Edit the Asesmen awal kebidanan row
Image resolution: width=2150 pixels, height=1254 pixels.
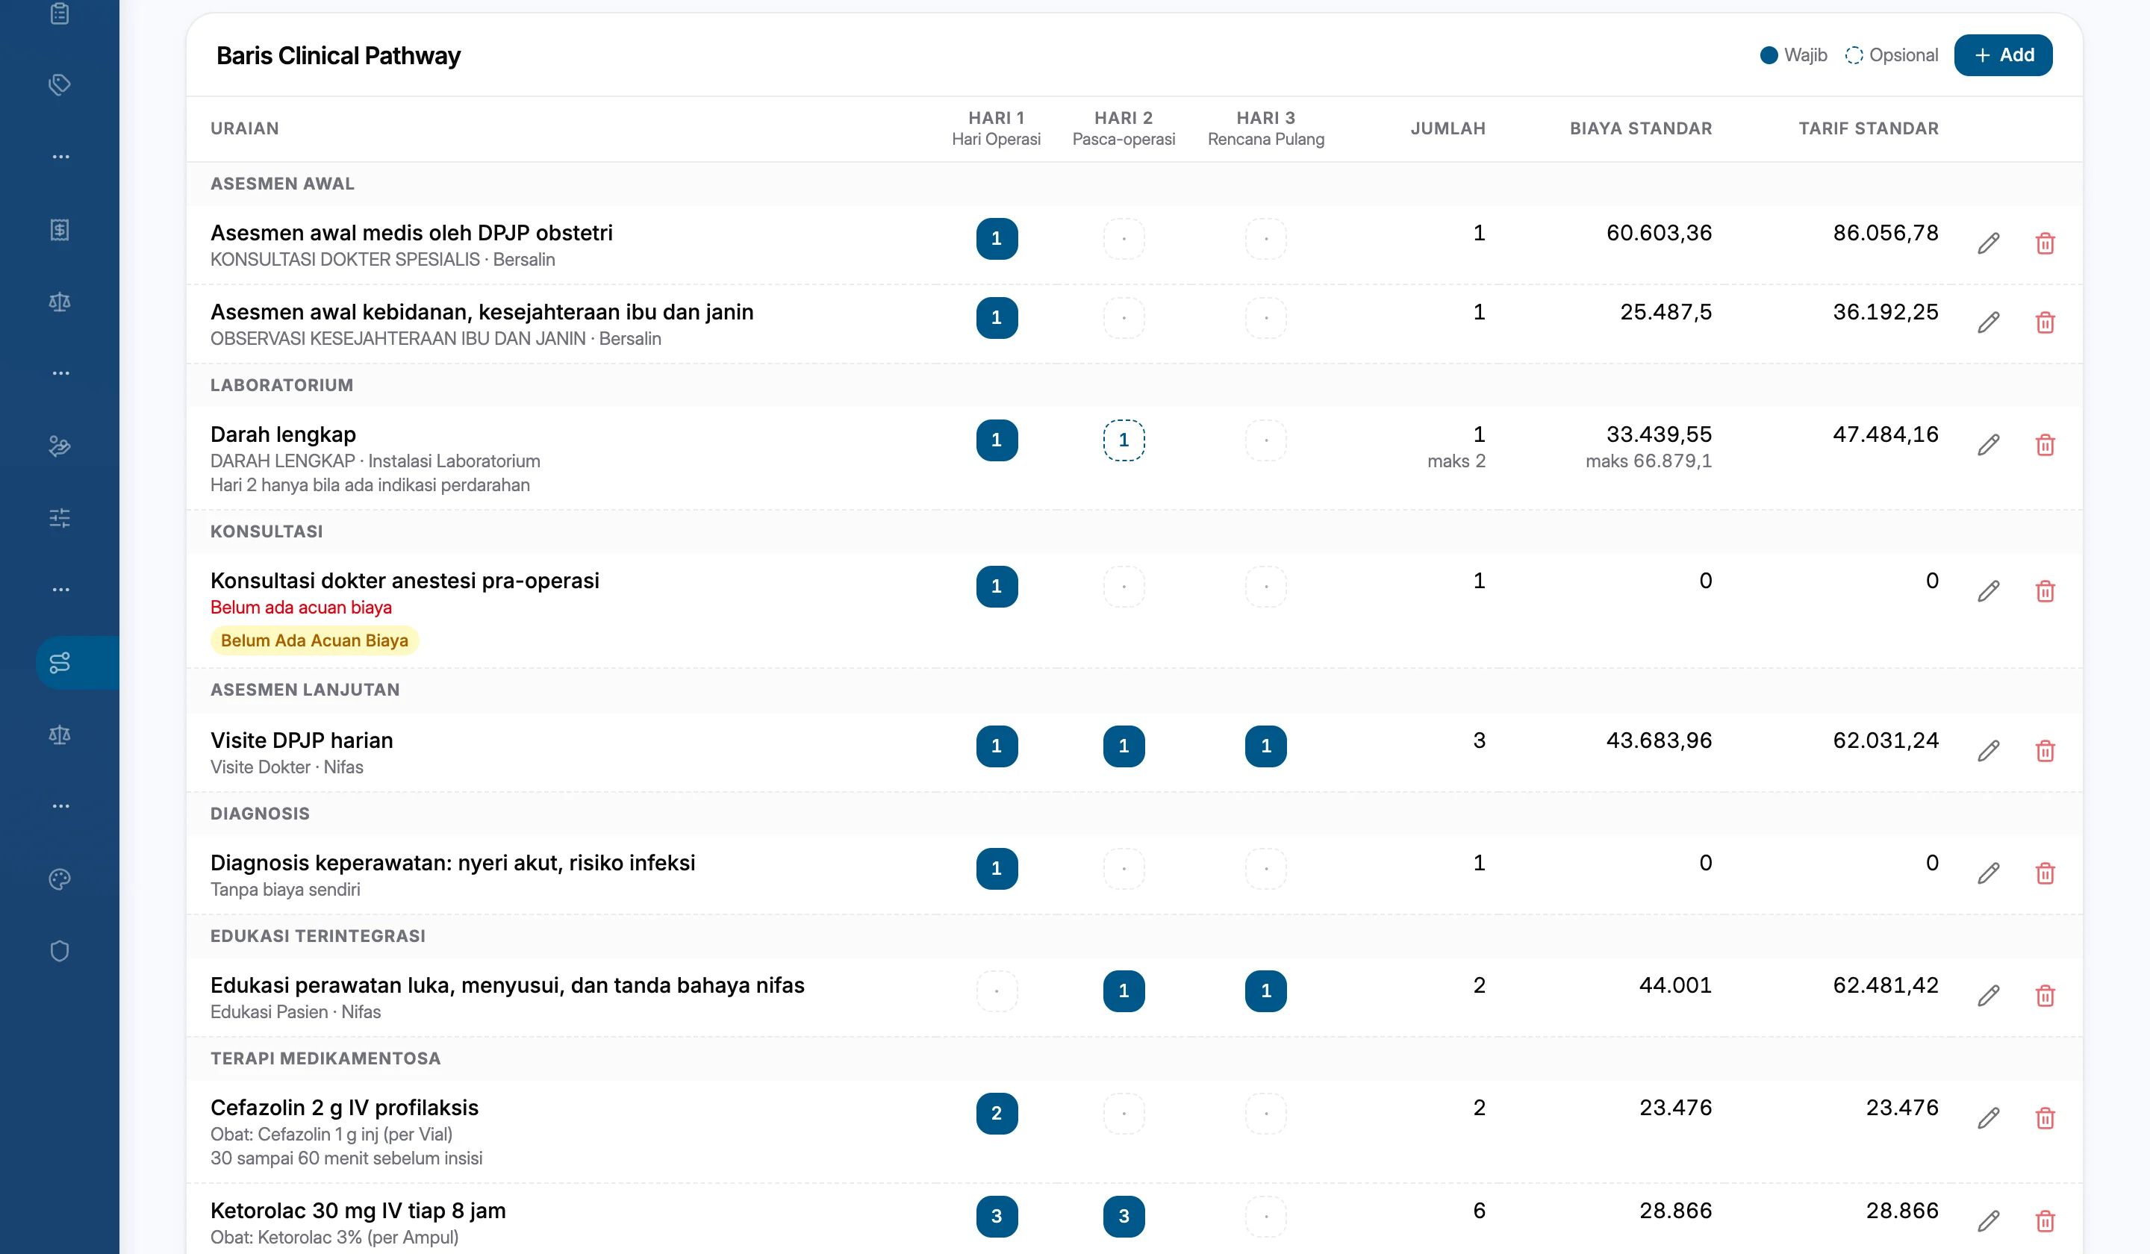click(x=1988, y=322)
